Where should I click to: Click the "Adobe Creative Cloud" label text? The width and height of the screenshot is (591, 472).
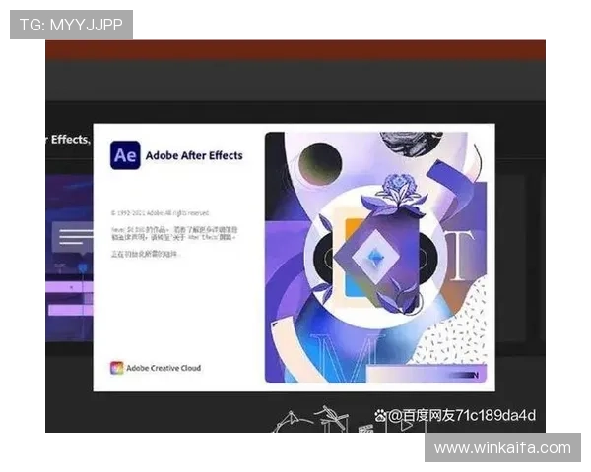coord(164,368)
